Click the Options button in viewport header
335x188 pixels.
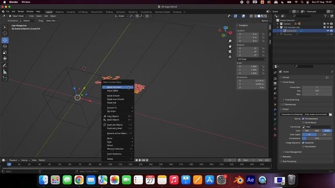(x=265, y=21)
